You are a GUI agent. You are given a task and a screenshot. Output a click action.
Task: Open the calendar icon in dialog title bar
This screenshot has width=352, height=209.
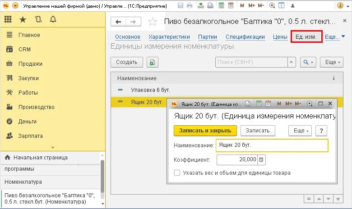[x=268, y=104]
